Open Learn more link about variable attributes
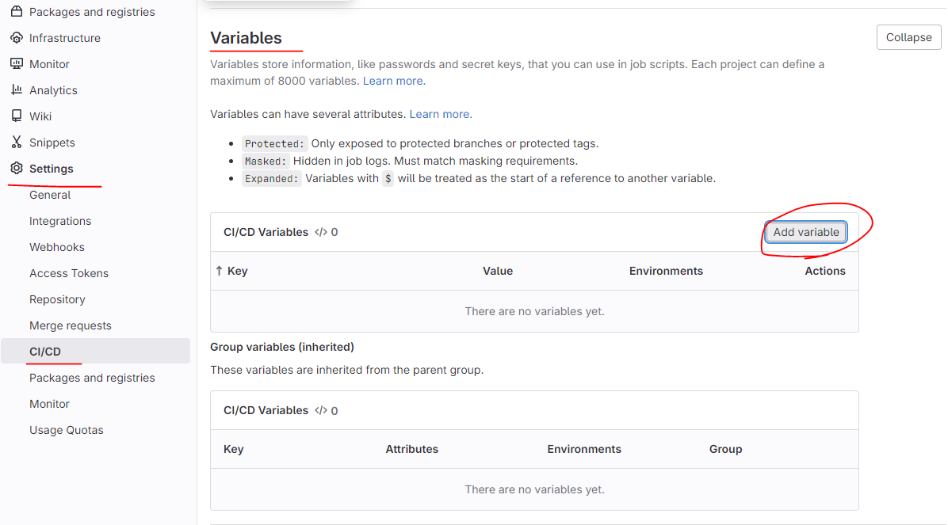Screen dimensions: 948x525 click(x=440, y=114)
